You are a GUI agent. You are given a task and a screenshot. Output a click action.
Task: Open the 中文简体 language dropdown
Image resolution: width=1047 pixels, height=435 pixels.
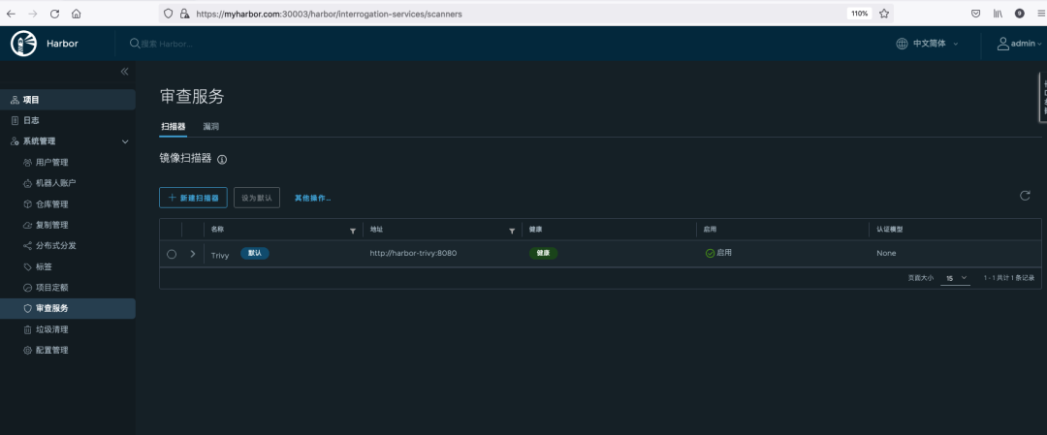[936, 44]
